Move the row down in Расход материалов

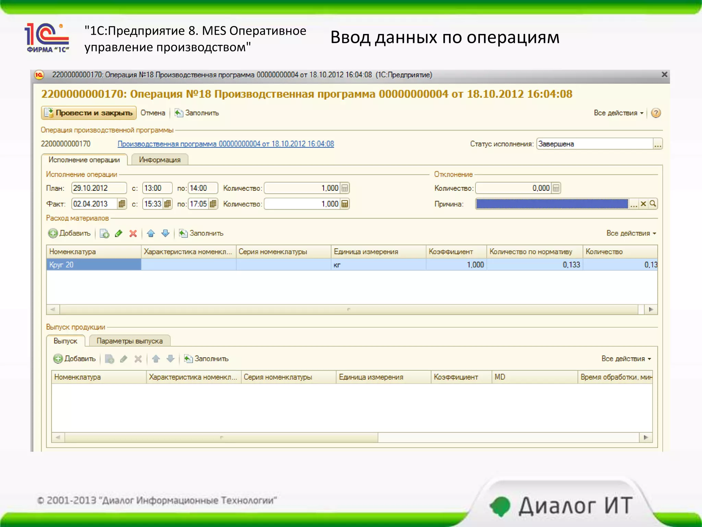(165, 234)
